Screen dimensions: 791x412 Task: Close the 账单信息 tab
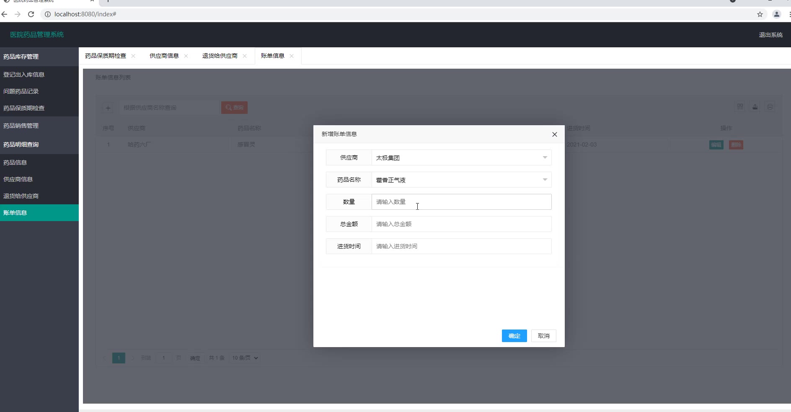(292, 56)
